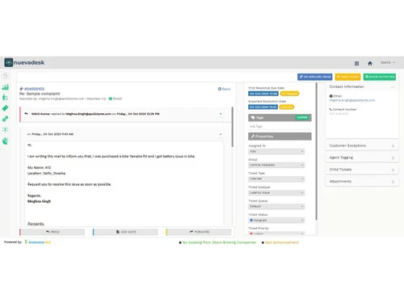
Task: Expand the Attachments section
Action: click(393, 182)
